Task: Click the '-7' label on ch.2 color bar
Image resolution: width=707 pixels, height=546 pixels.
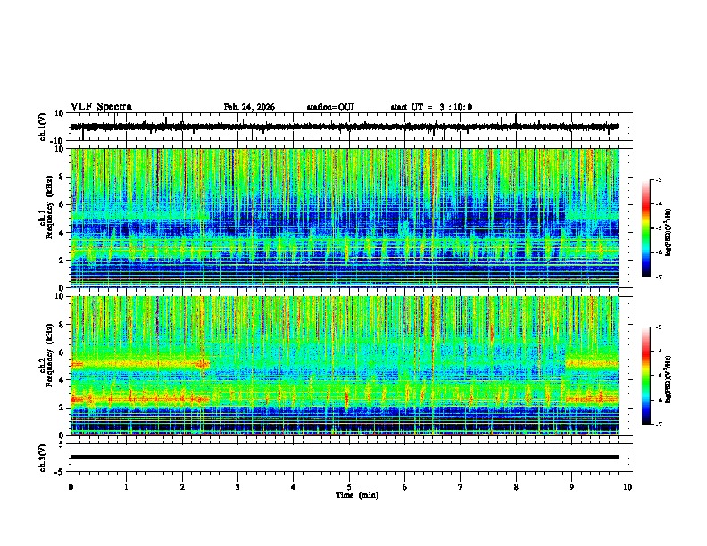Action: (658, 424)
